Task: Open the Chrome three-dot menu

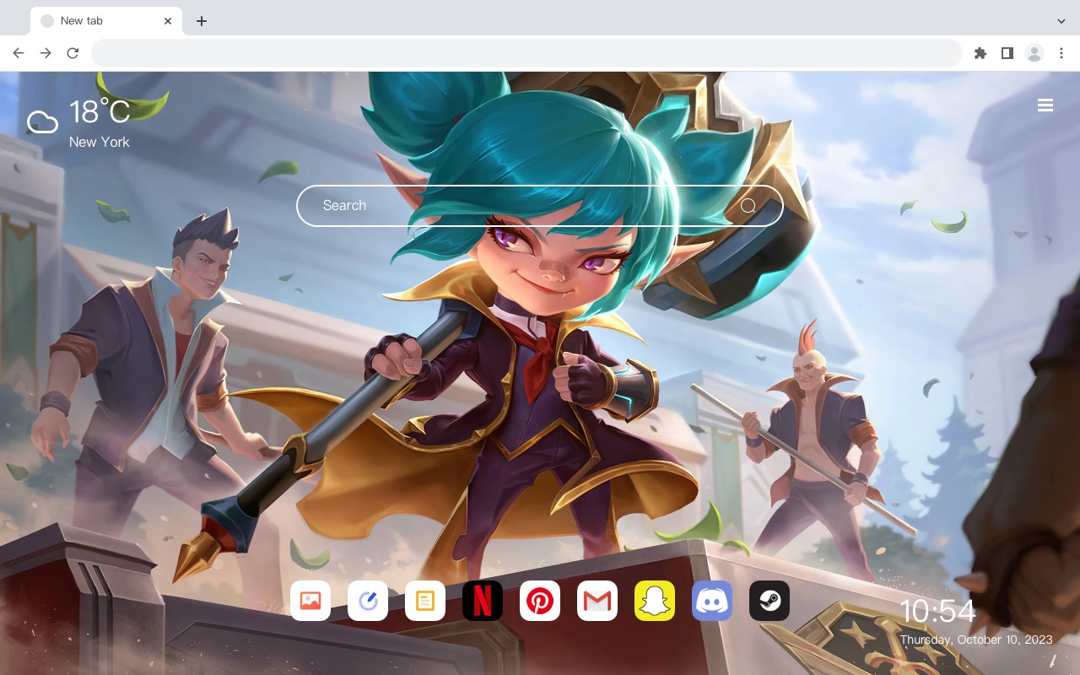Action: [x=1061, y=53]
